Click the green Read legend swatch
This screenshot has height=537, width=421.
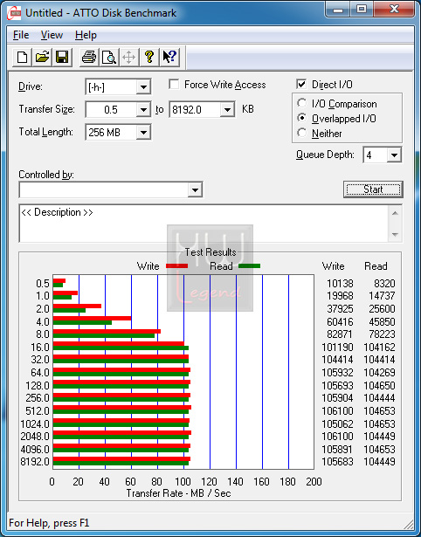[250, 266]
